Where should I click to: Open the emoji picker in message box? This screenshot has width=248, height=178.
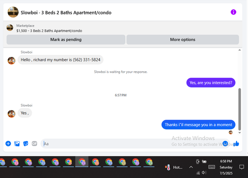[x=225, y=143]
